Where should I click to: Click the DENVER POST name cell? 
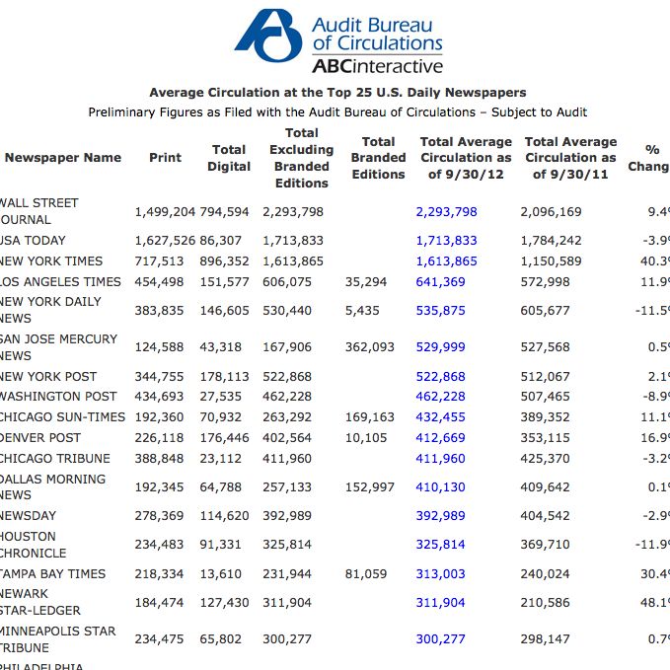(40, 437)
